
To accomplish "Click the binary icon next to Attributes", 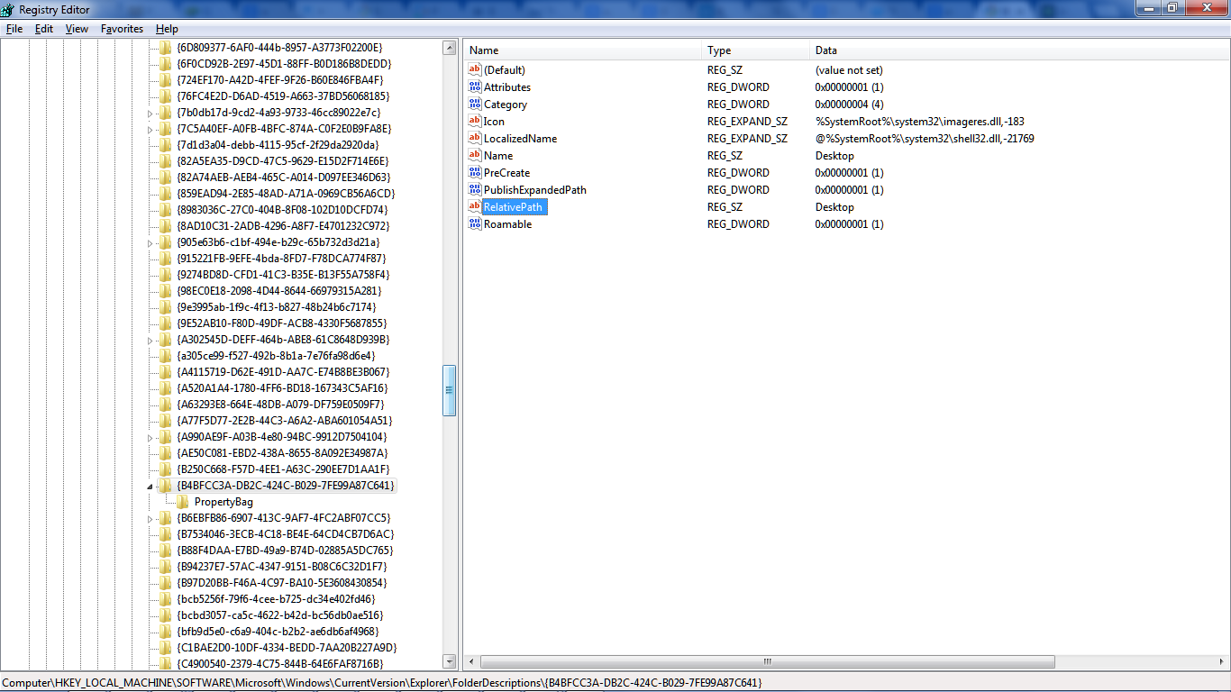I will pyautogui.click(x=475, y=87).
